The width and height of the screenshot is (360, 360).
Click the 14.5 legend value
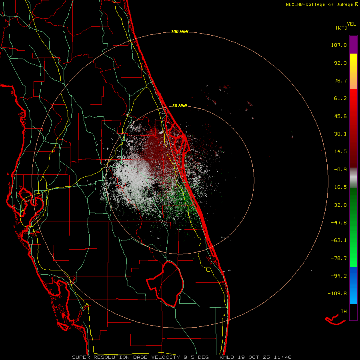click(x=340, y=152)
